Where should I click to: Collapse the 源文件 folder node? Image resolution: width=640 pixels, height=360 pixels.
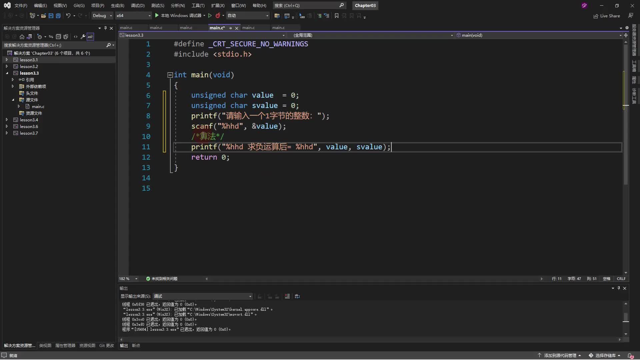13,100
